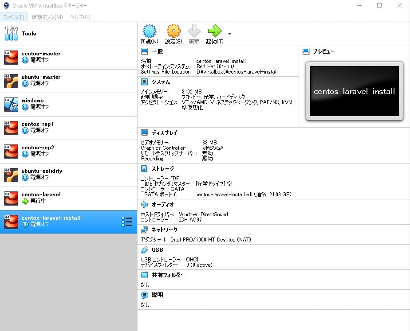
Task: Open the Display (ディスプレイ) header link
Action: [x=164, y=132]
